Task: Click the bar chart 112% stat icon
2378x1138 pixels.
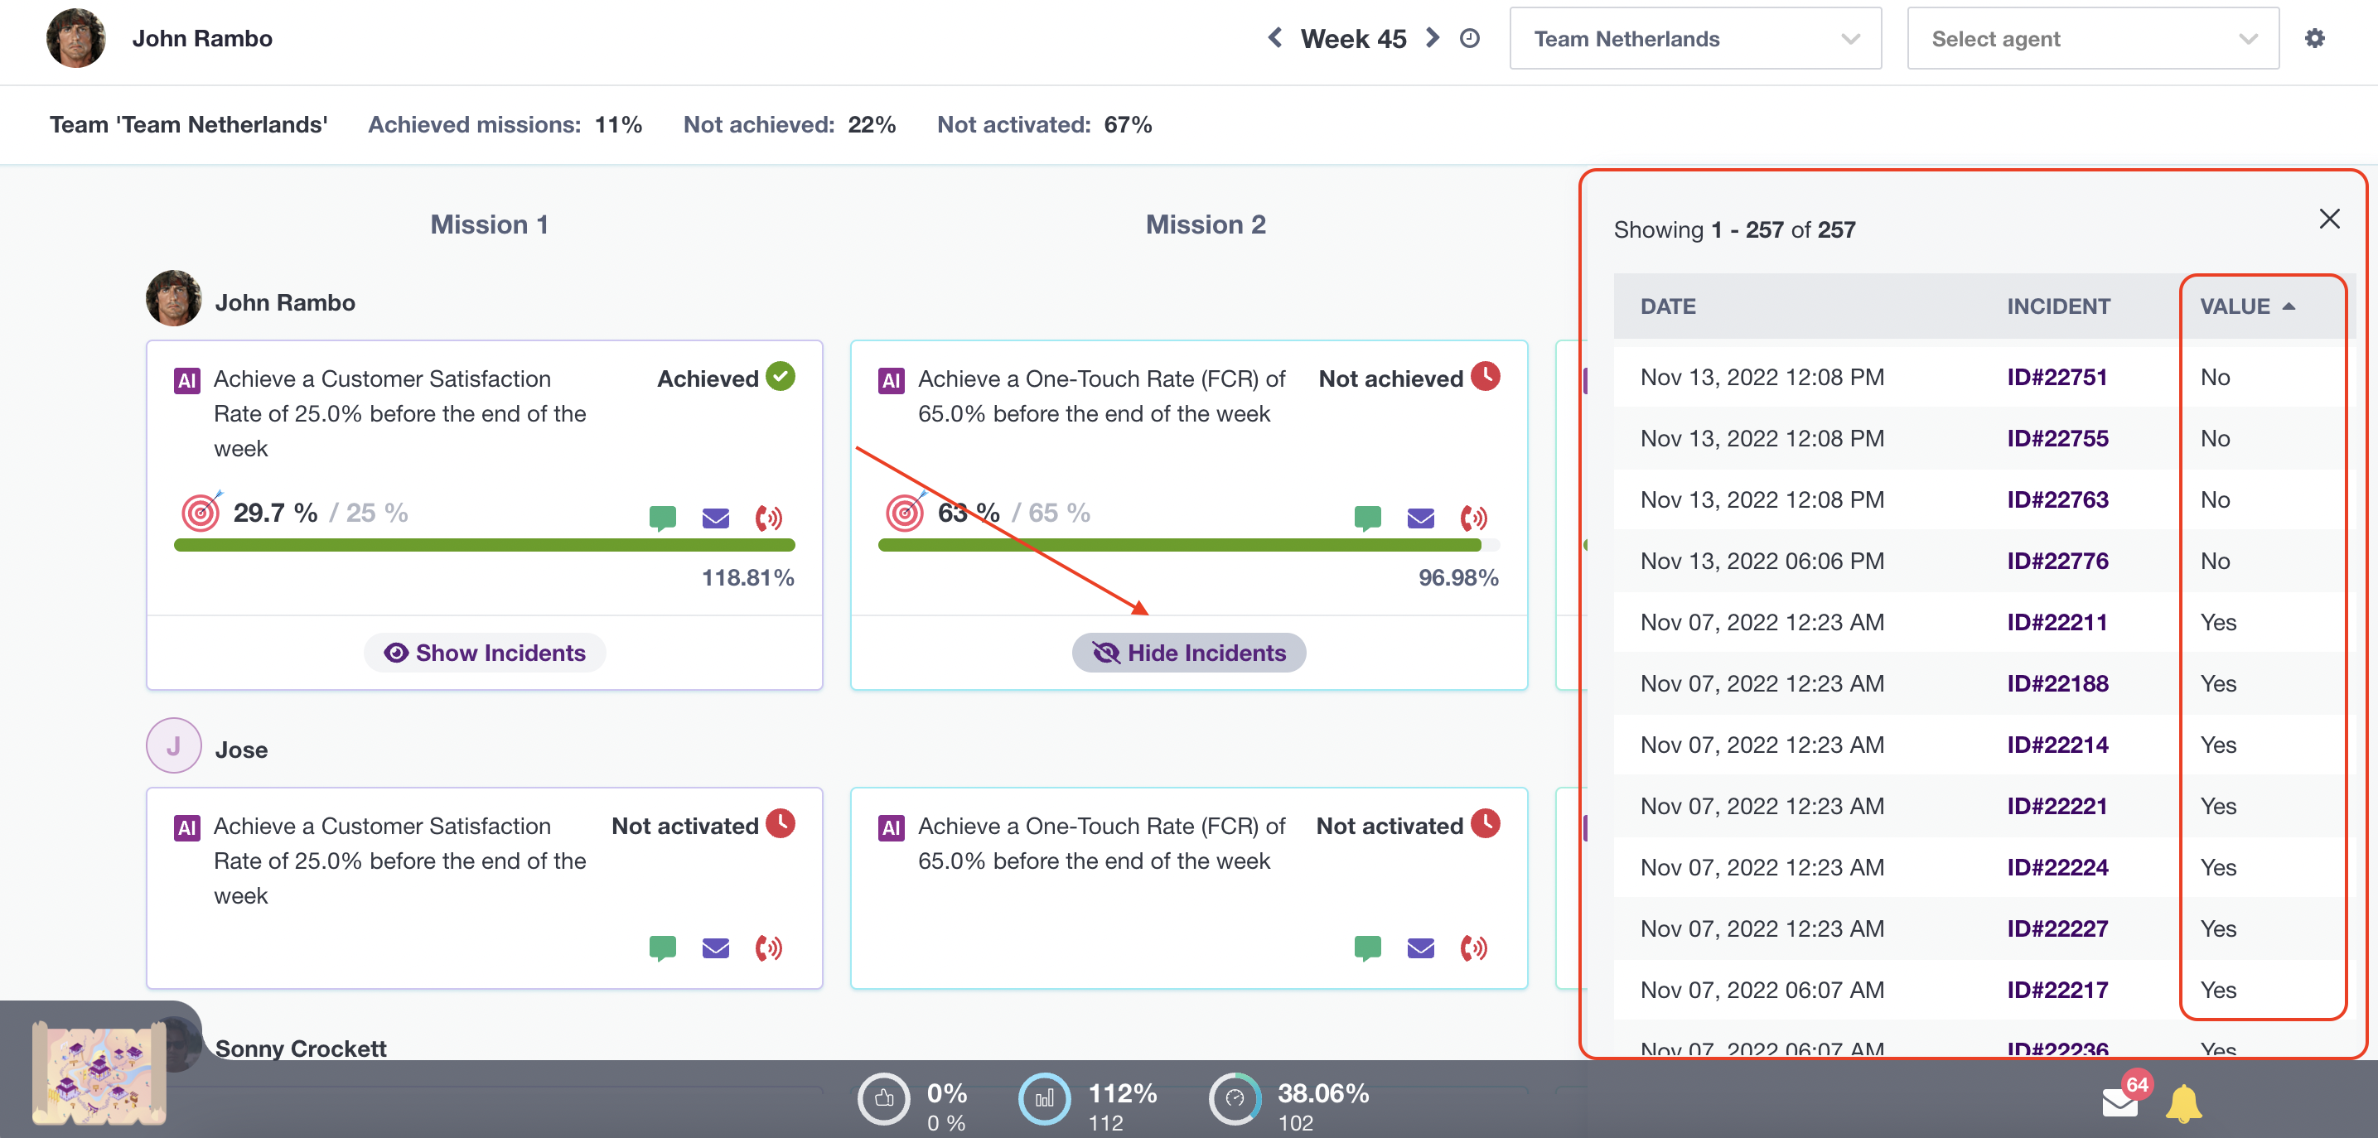Action: [1044, 1098]
